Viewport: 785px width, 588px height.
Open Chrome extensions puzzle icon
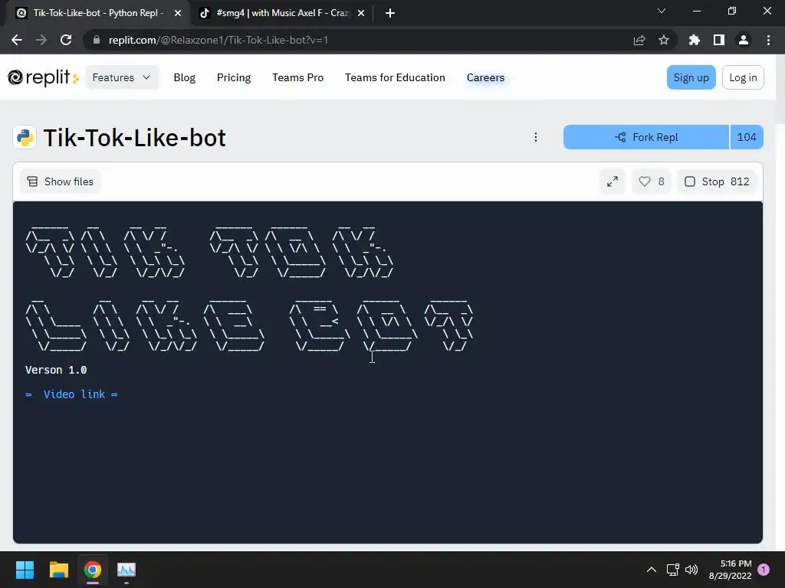(x=695, y=40)
